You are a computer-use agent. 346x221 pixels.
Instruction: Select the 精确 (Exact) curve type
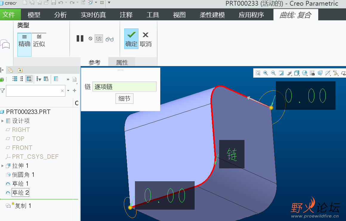coord(24,44)
